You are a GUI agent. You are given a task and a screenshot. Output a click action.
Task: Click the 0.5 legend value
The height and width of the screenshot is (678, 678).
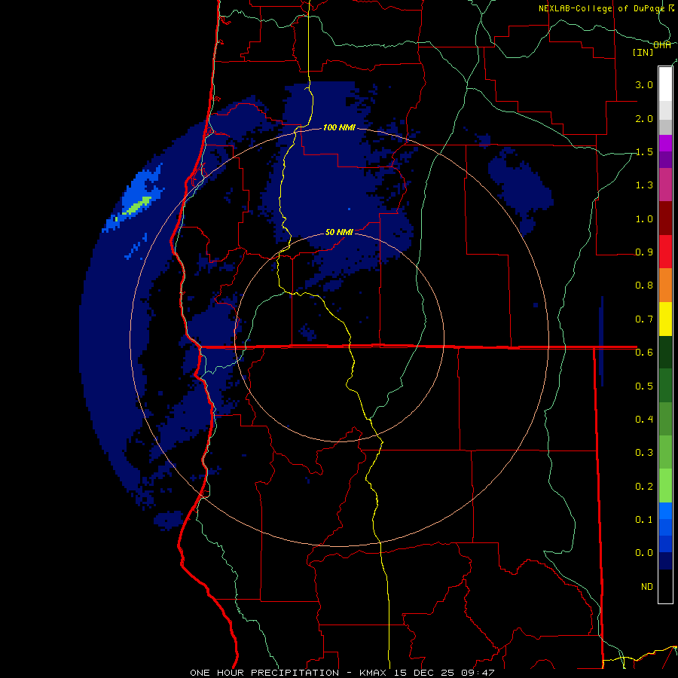coord(644,386)
